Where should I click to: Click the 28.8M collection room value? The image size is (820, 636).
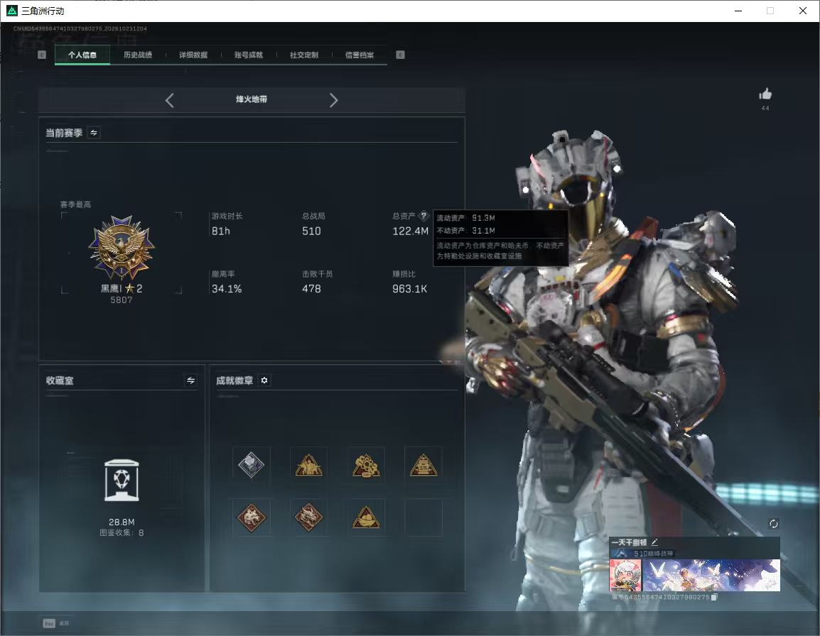(122, 522)
